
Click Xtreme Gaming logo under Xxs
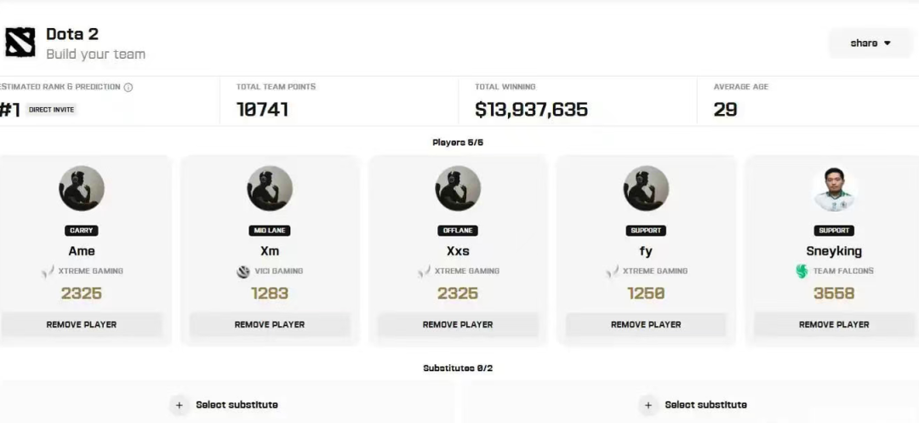[424, 272]
